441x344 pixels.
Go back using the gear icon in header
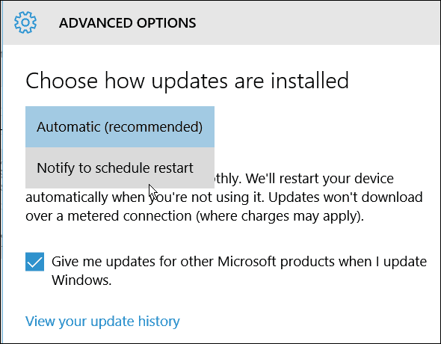coord(25,22)
